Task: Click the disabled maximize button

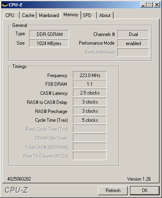Action: coord(150,5)
